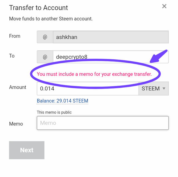
Task: Click the red memo-required error message
Action: tap(94, 74)
